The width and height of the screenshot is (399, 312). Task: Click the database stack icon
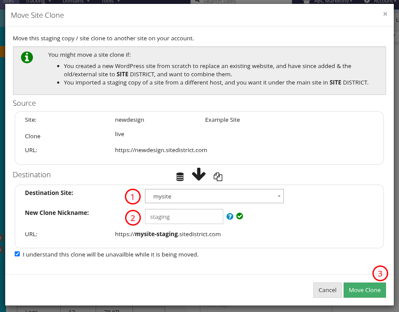pos(180,177)
